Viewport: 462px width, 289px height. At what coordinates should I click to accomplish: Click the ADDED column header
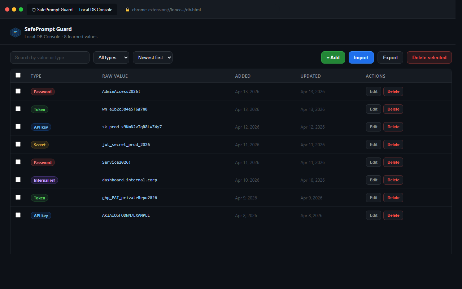[x=243, y=76]
